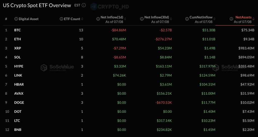Click info icon next to NetAssets
The width and height of the screenshot is (258, 137).
pyautogui.click(x=231, y=19)
